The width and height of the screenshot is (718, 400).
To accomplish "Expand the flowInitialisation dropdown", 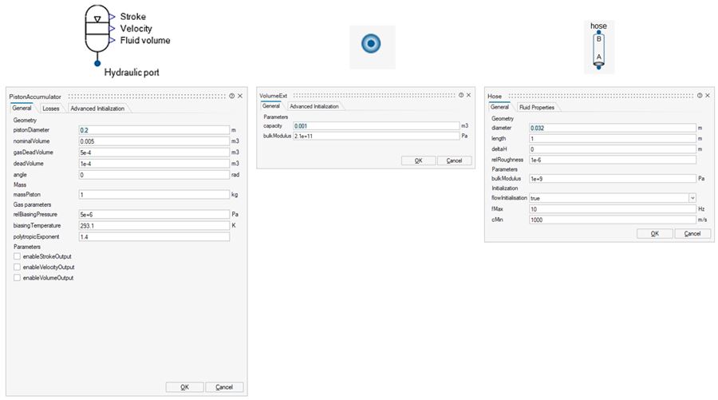I will 692,198.
